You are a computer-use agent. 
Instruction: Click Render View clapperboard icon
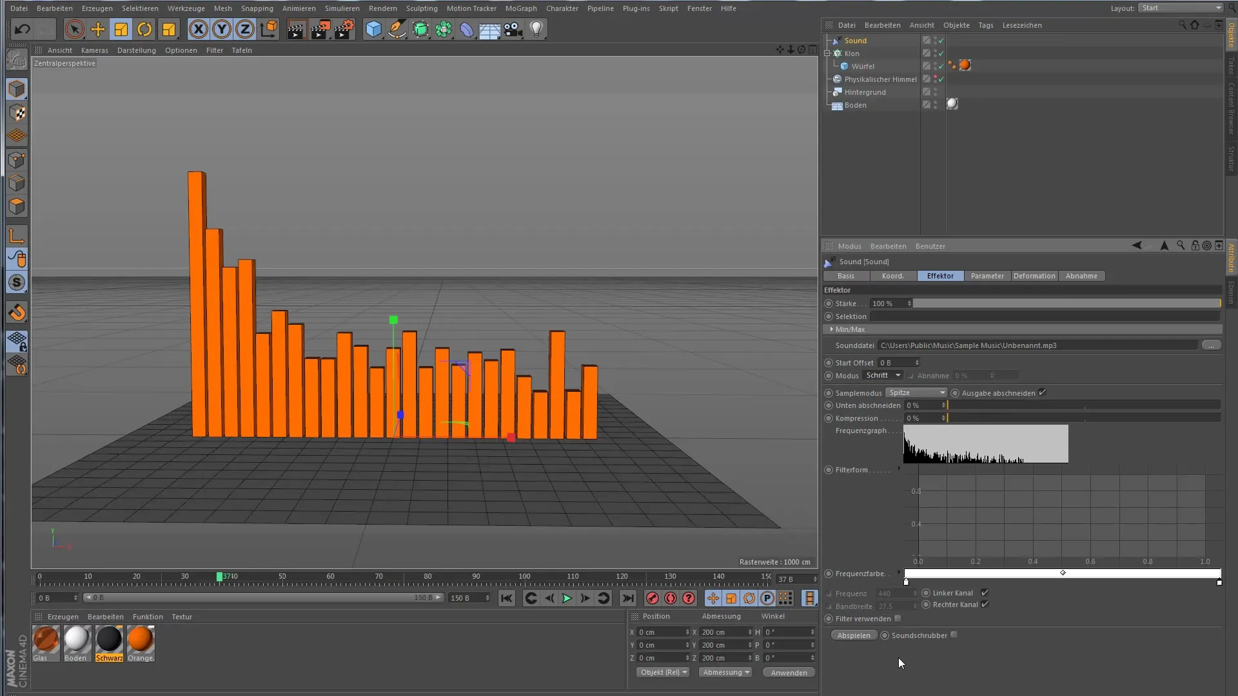click(x=296, y=29)
